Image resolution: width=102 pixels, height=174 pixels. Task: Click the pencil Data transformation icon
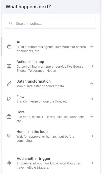pyautogui.click(x=9, y=84)
